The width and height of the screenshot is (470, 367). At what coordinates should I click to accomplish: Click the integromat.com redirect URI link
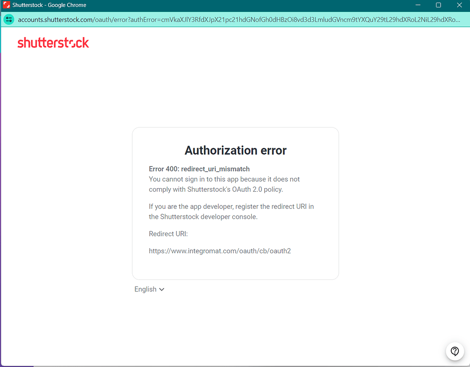(220, 251)
